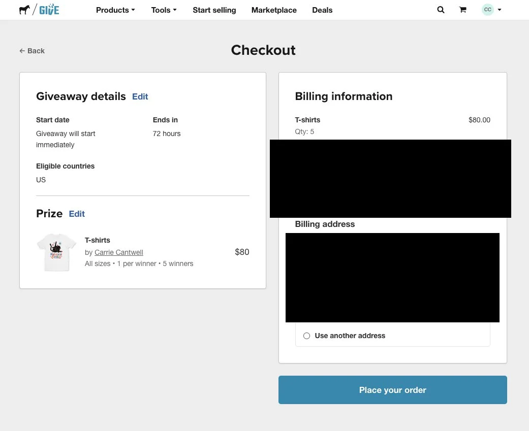Open the search magnifier icon
This screenshot has width=529, height=431.
441,10
